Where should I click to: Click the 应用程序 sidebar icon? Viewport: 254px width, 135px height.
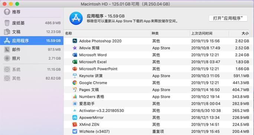click(7, 41)
